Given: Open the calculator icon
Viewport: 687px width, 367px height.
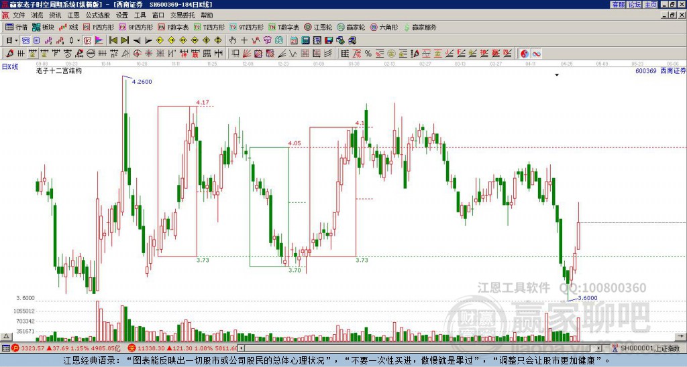Looking at the screenshot, I should pos(305,40).
